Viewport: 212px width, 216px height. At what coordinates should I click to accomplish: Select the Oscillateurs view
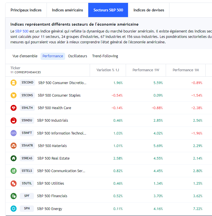[77, 56]
